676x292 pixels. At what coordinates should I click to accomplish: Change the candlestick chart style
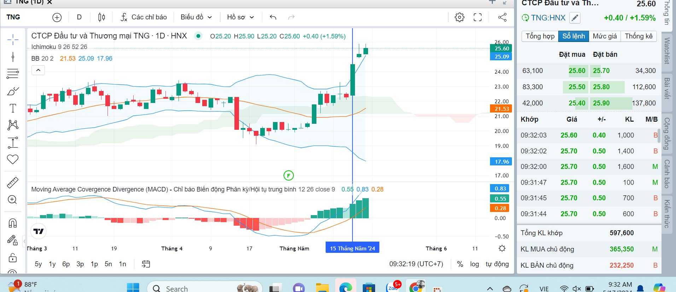coord(101,17)
